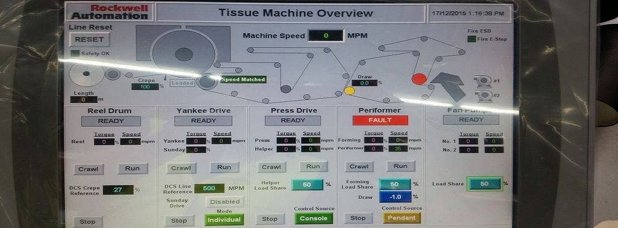Click Stop in Periformer panel
This screenshot has height=228, width=618.
click(358, 218)
